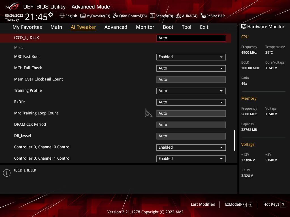Viewport: 290px width, 217px height.
Task: Open Controller 0, Channel 1 Control dropdown
Action: (x=191, y=159)
